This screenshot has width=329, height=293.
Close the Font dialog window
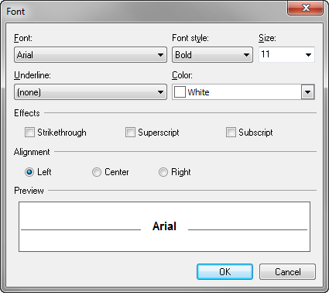click(306, 8)
